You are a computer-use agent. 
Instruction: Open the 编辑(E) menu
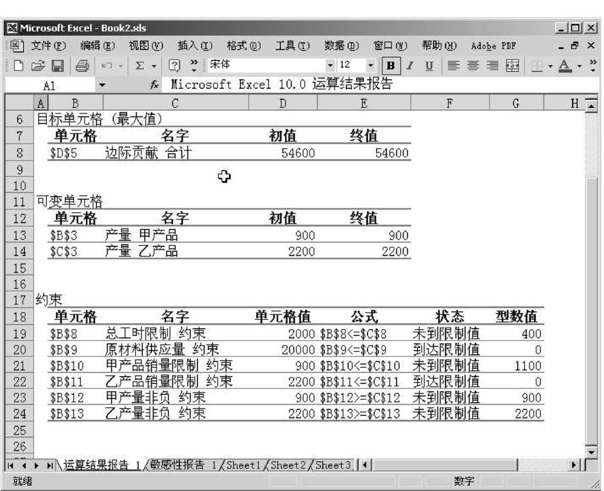click(x=98, y=46)
